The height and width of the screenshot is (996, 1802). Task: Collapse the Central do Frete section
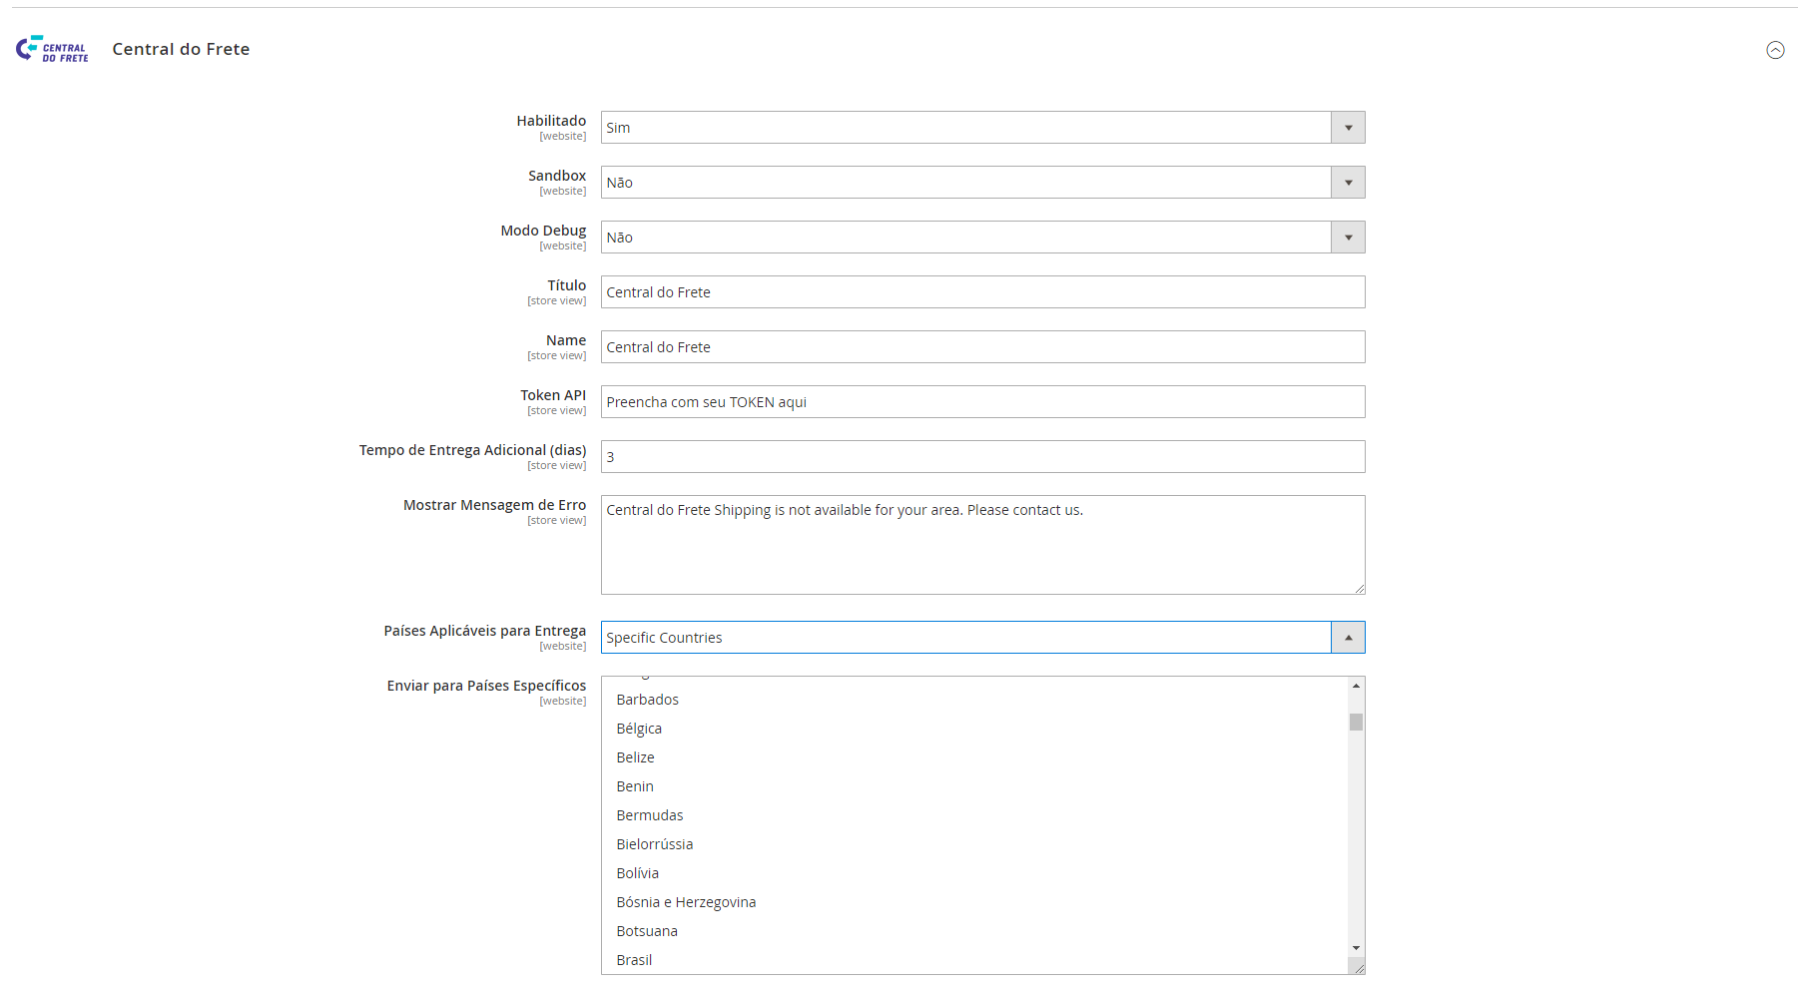(x=1775, y=50)
